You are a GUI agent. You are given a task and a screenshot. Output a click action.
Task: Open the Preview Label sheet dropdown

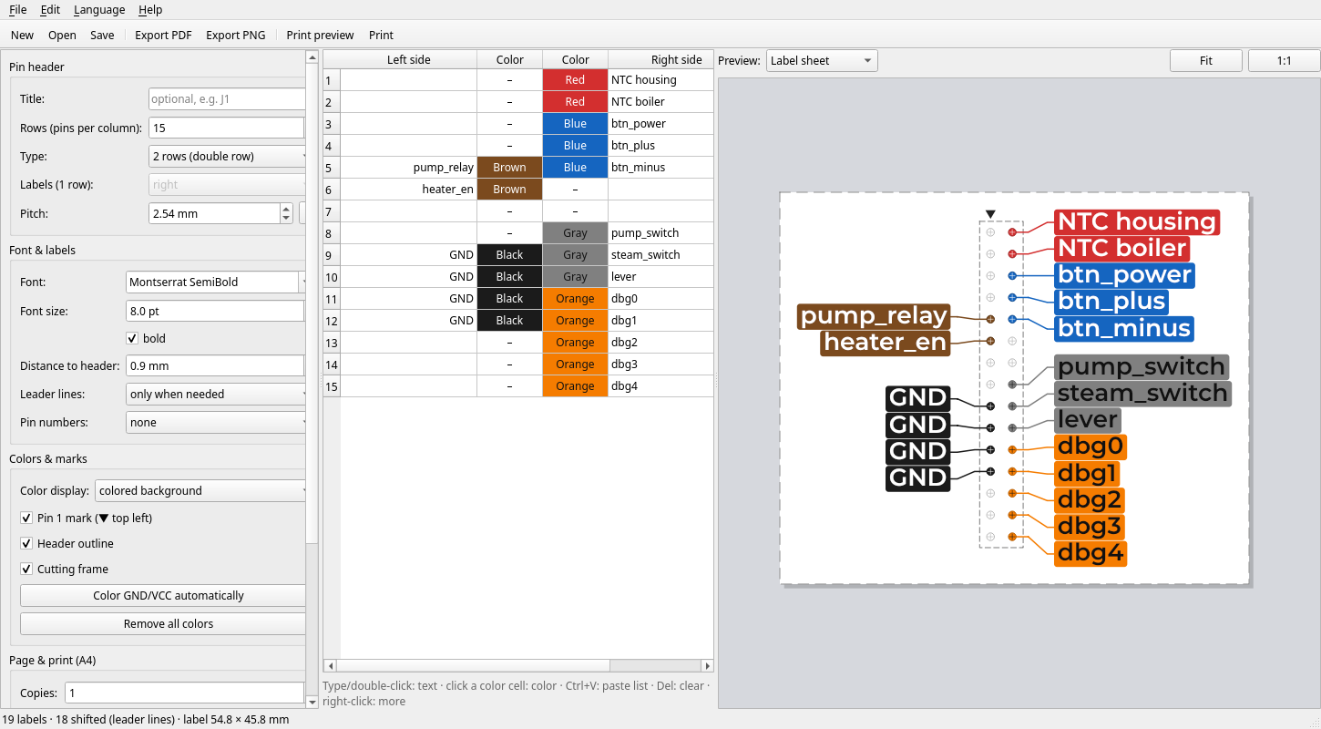(822, 61)
